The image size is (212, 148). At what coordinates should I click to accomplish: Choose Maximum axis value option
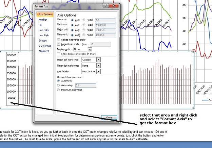coord(58,90)
